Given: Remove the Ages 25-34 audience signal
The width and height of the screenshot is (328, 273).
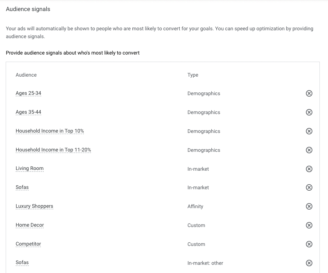Looking at the screenshot, I should pos(309,93).
